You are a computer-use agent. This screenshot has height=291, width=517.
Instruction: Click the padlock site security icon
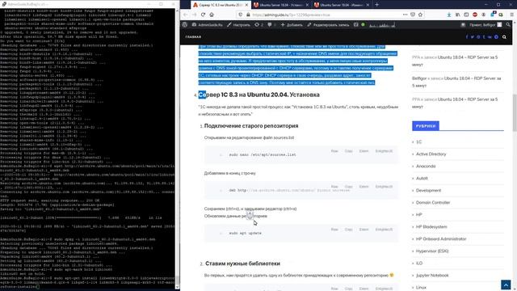point(248,15)
